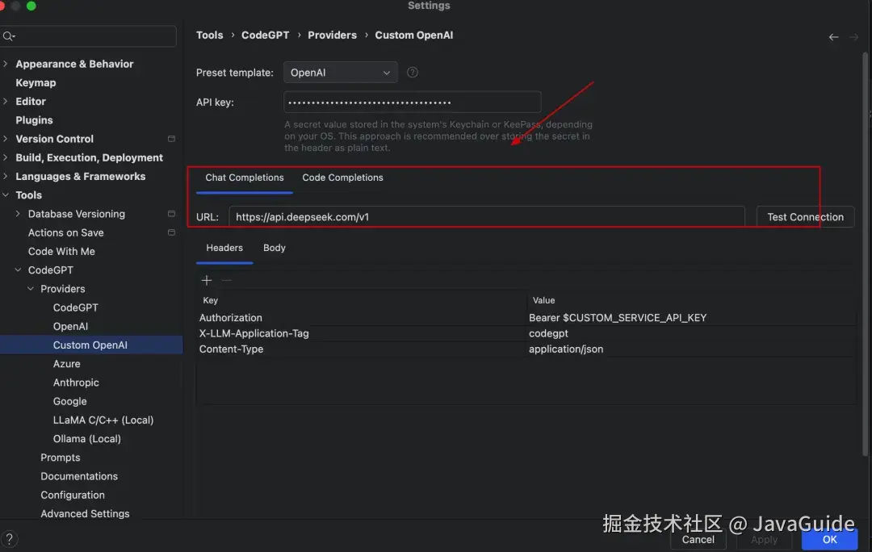
Task: Select the Body tab
Action: coord(275,248)
